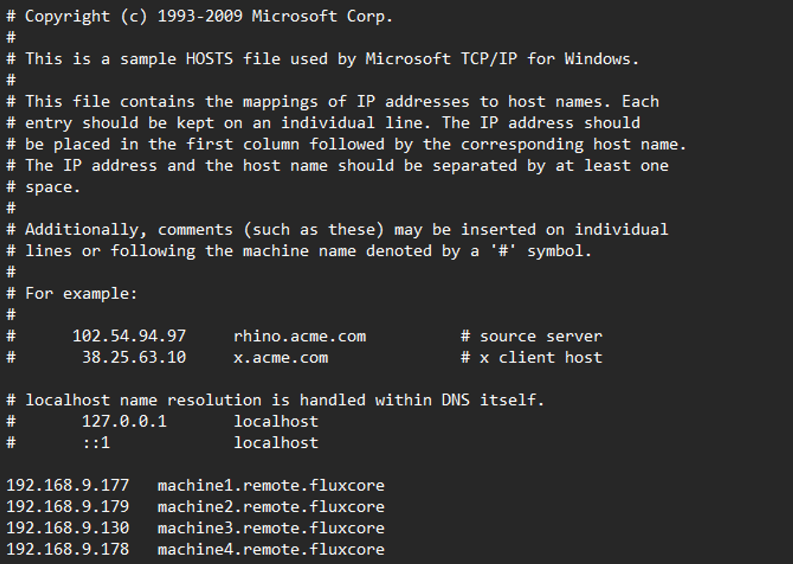Click the word "Additionally" in the comments

pyautogui.click(x=82, y=230)
